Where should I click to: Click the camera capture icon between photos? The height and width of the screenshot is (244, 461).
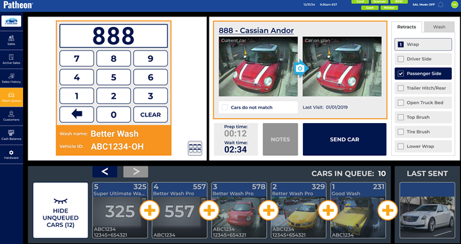300,68
